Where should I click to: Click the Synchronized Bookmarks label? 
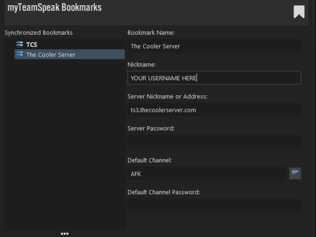pos(38,33)
